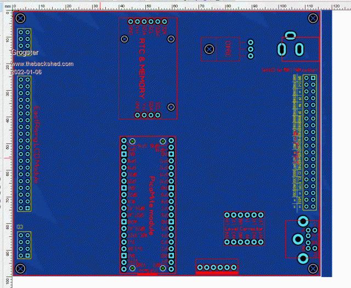The height and width of the screenshot is (288, 351).
Task: Click the top-right corner mounting hole
Action: [x=313, y=18]
